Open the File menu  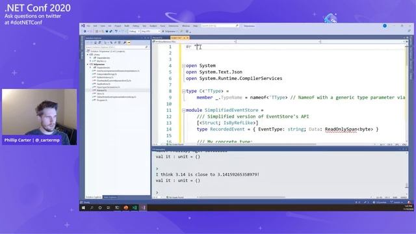[88, 26]
